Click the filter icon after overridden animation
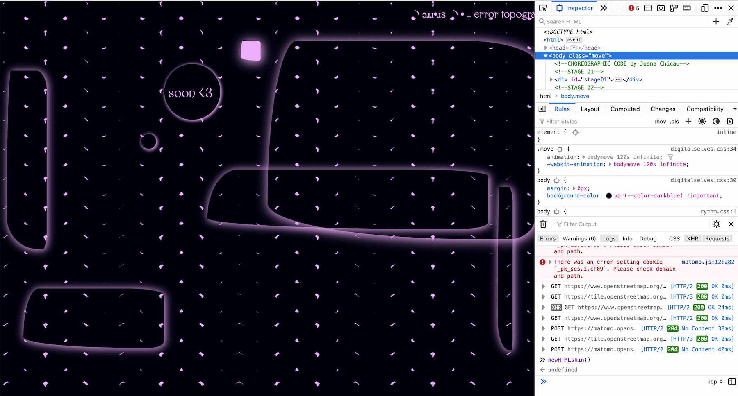The image size is (738, 396). point(670,157)
